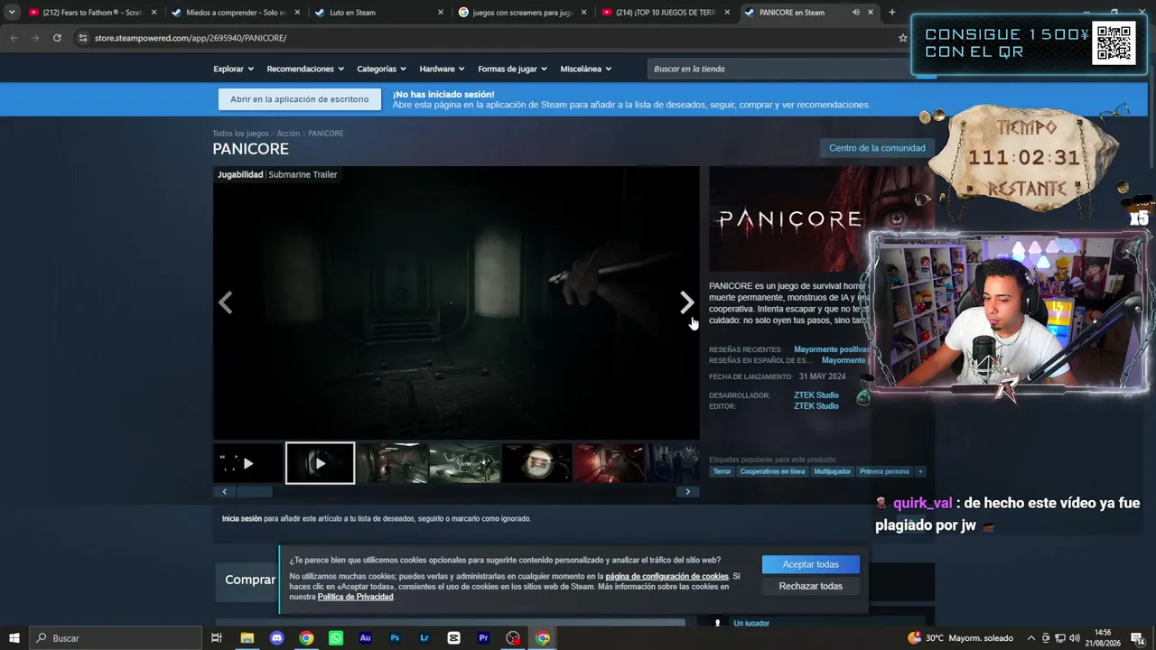Open a new browser tab
The image size is (1156, 650).
pos(891,13)
